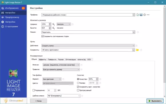Click the save profile floppy disk icon

point(141,15)
